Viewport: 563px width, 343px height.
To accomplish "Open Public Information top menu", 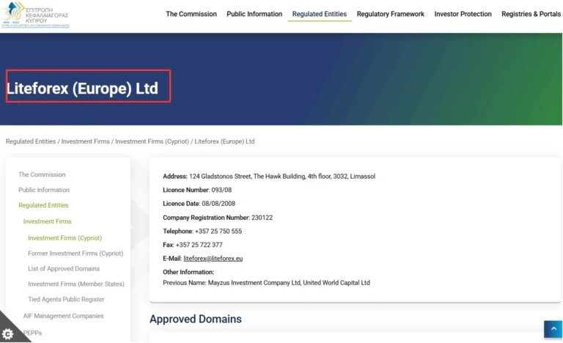I will pyautogui.click(x=254, y=14).
